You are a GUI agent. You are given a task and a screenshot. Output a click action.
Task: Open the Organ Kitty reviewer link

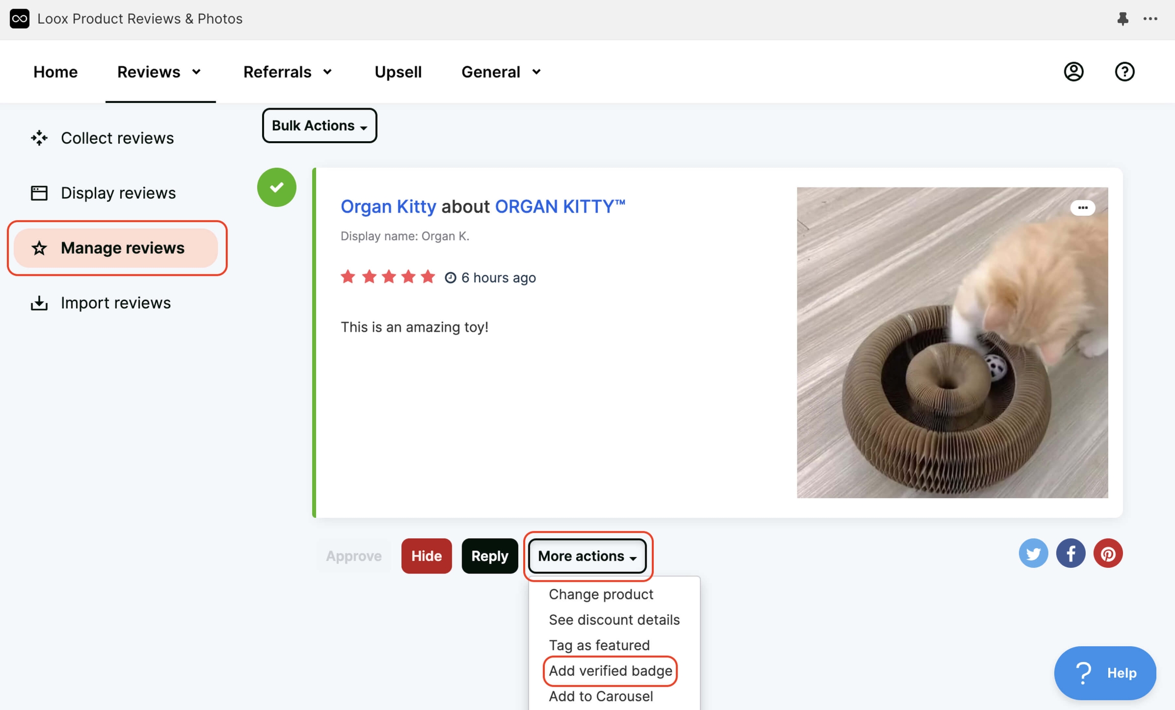coord(388,206)
